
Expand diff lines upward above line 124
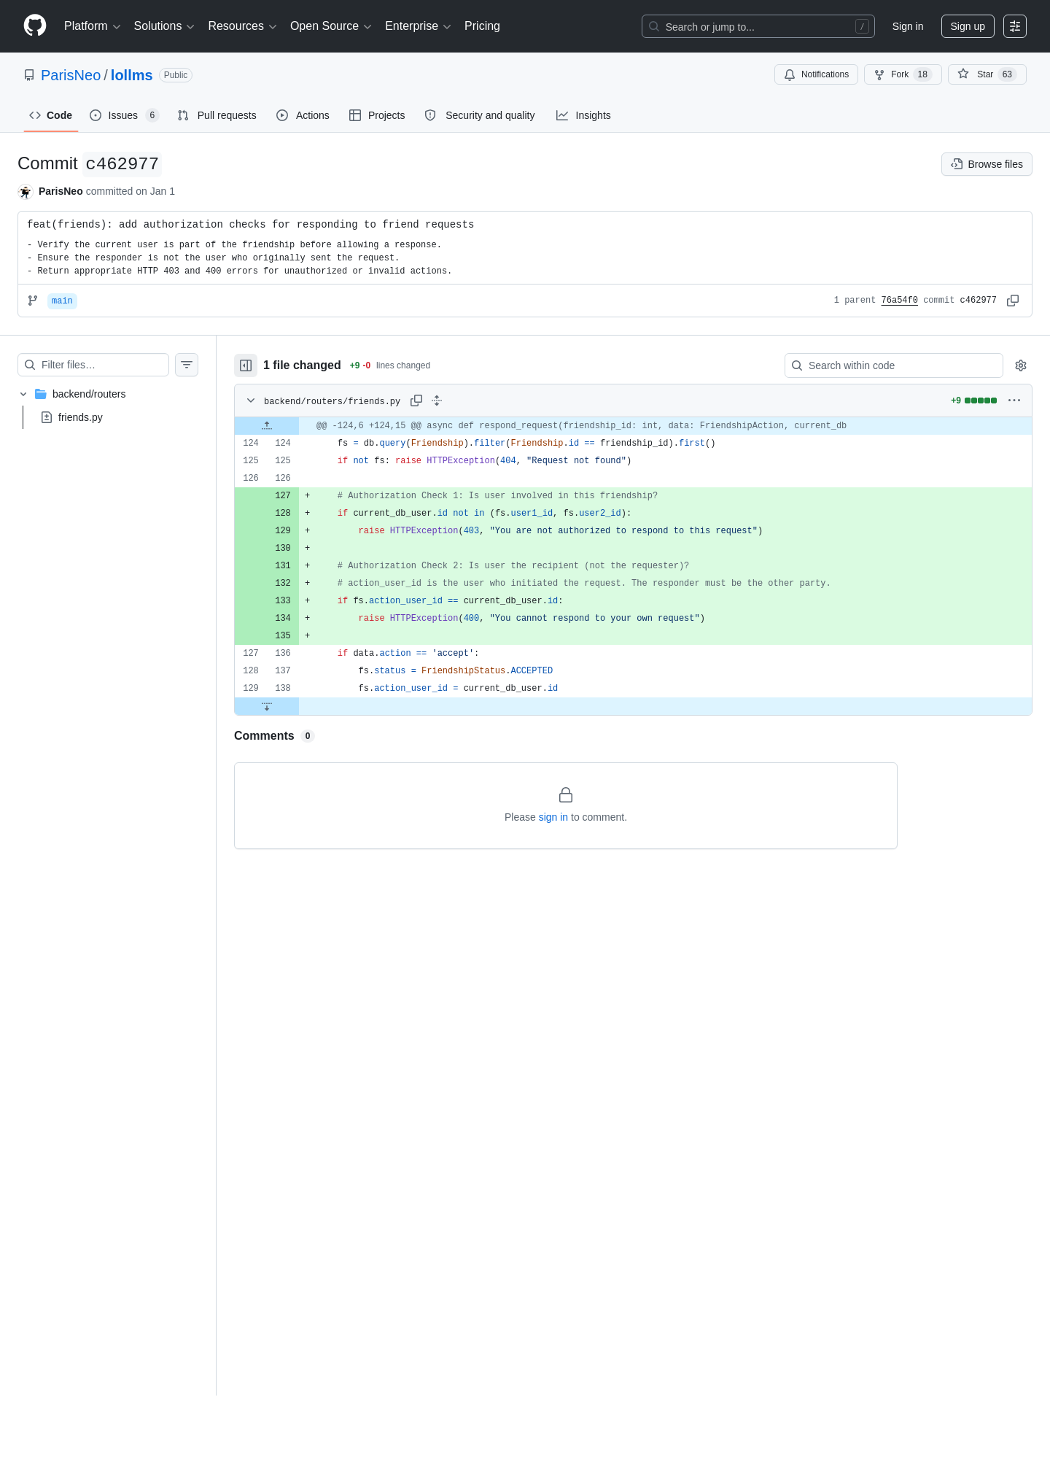(x=267, y=425)
